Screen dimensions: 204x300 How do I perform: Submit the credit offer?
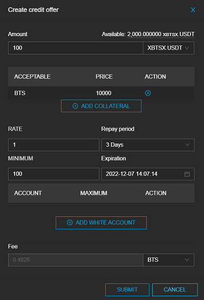[127, 290]
